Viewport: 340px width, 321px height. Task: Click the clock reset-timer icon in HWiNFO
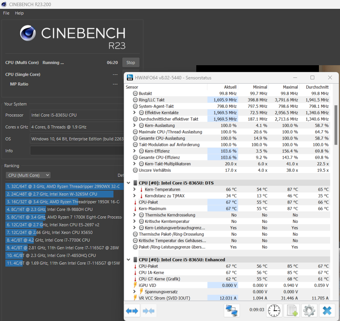274,311
